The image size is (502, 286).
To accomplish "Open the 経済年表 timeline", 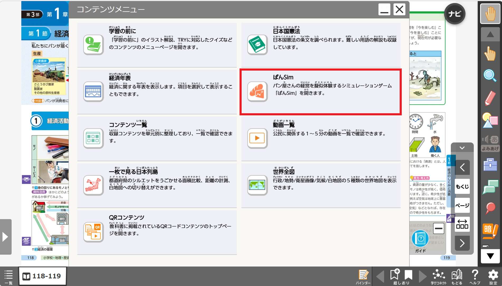I will click(x=157, y=92).
